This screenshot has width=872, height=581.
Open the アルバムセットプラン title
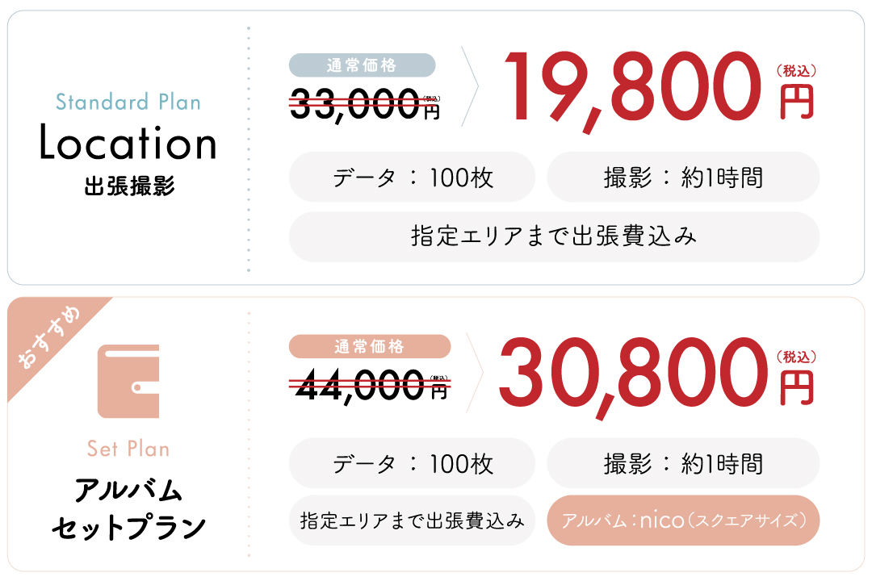pyautogui.click(x=128, y=508)
